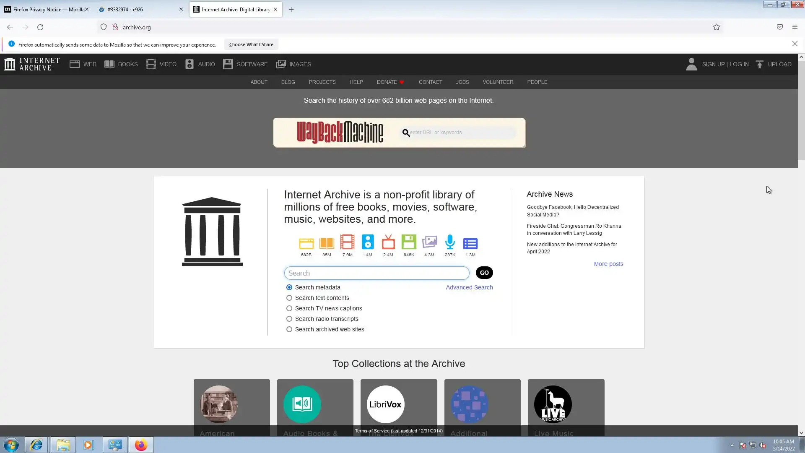Click the TV icon labeled 2.4M
805x453 pixels.
point(388,242)
